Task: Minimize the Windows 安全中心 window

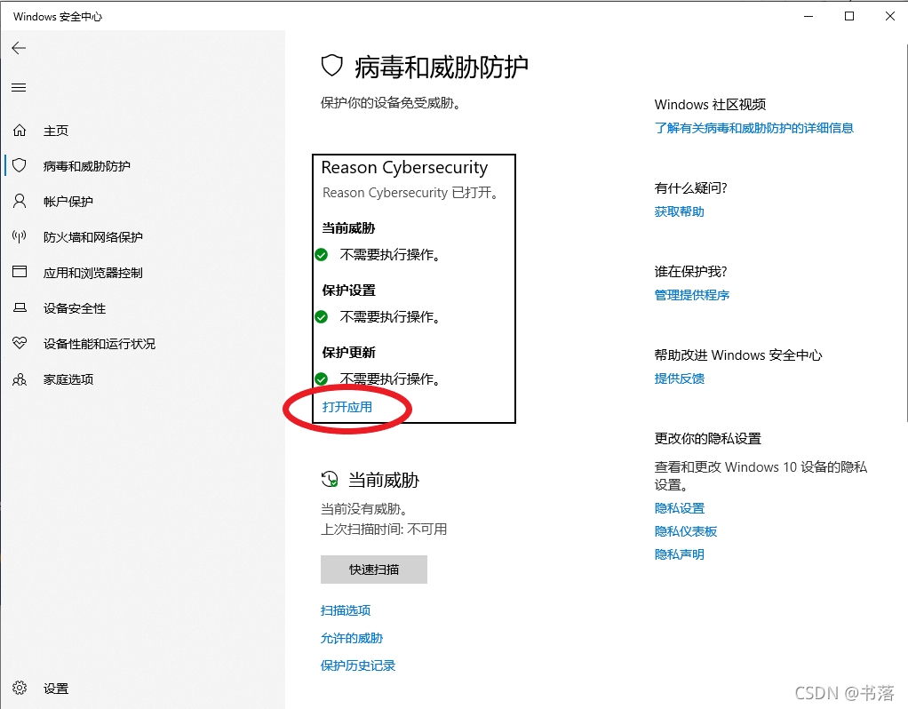Action: point(808,16)
